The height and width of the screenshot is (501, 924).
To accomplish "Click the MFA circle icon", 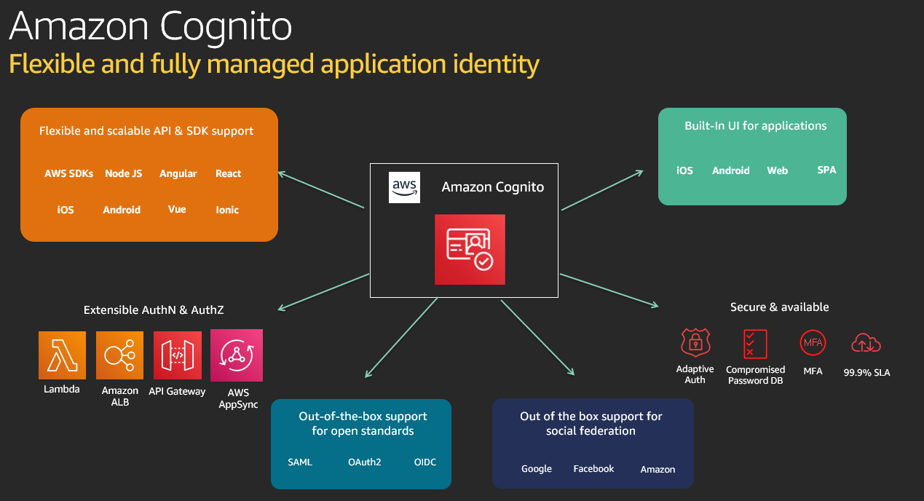I will click(x=813, y=342).
